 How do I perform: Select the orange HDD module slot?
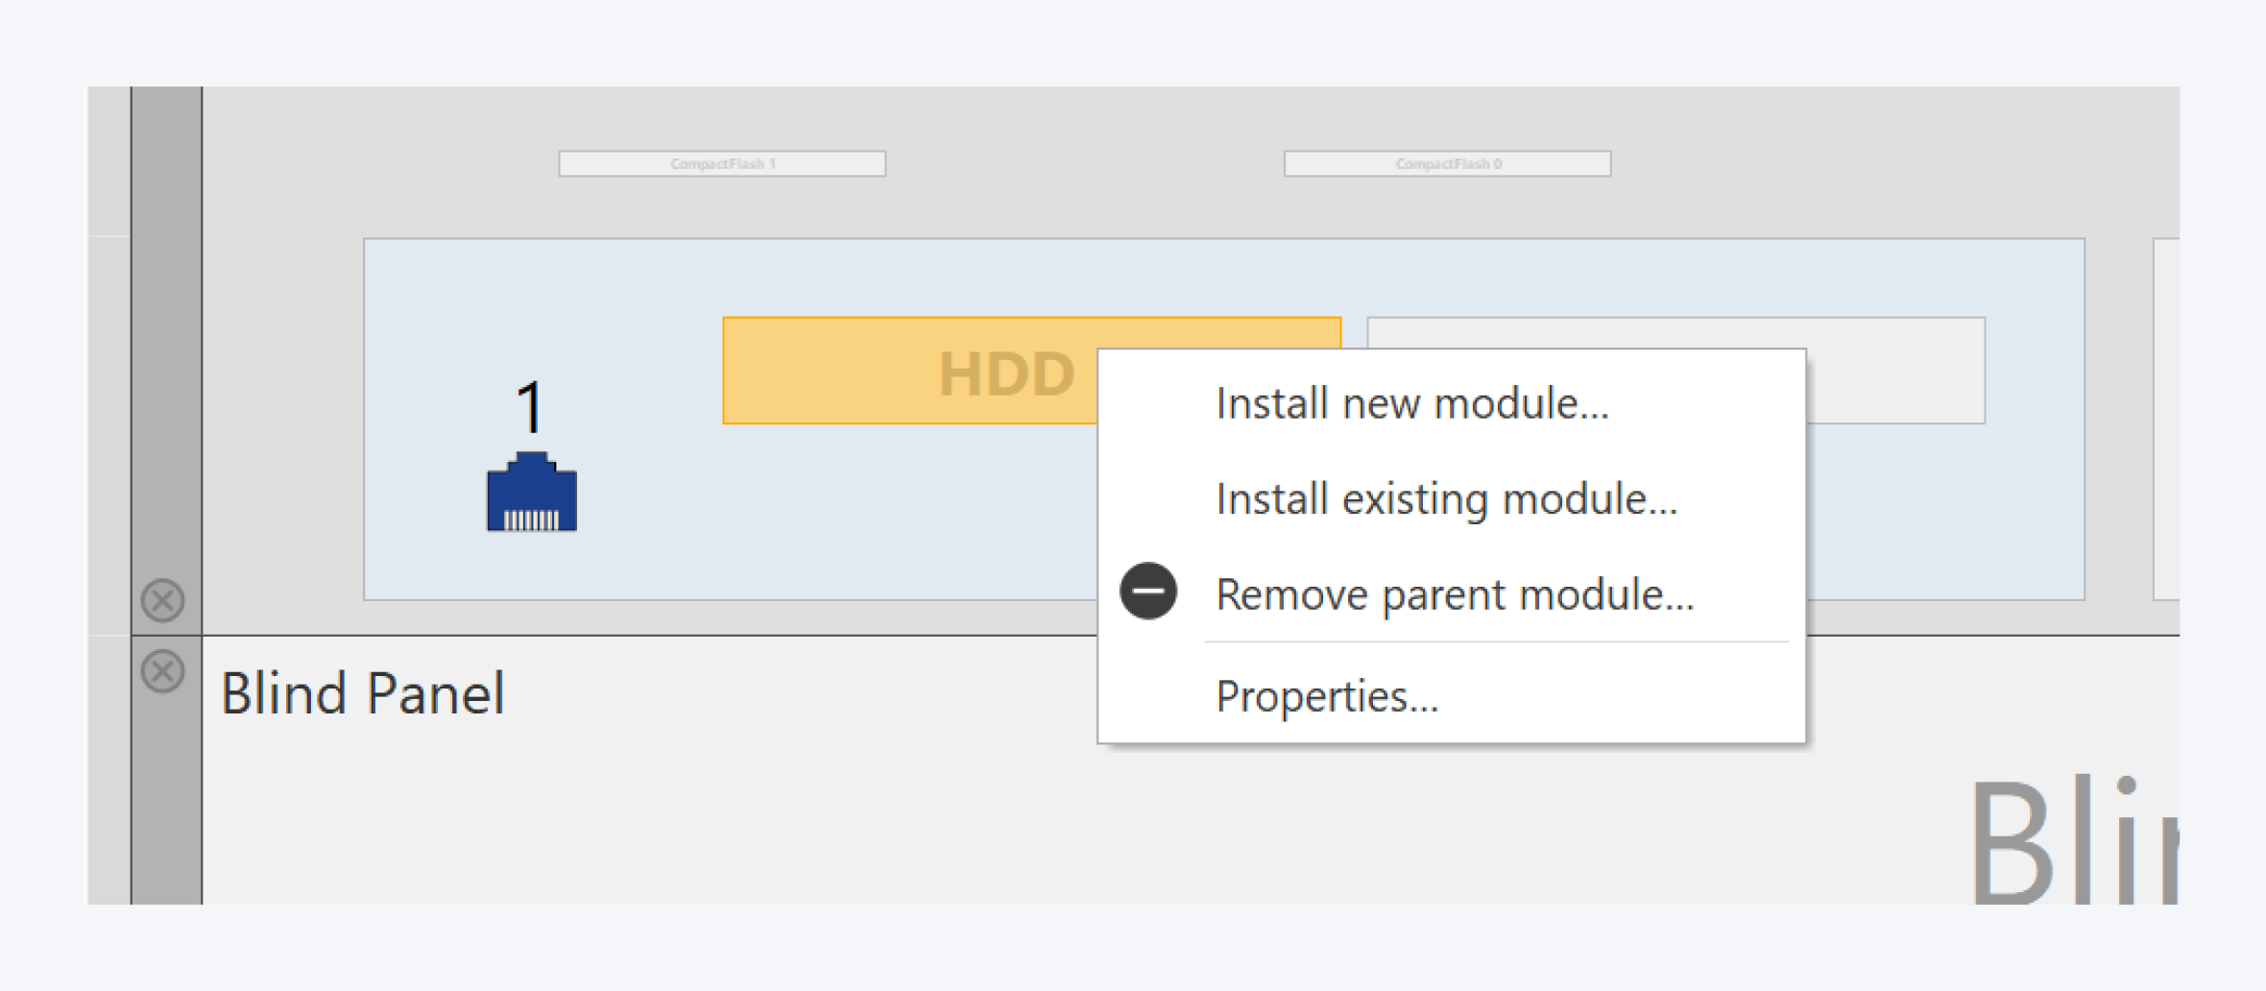(912, 375)
